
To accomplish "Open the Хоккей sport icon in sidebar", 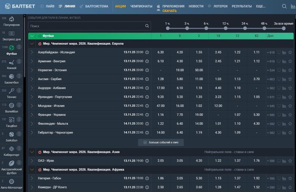I will click(x=12, y=62).
